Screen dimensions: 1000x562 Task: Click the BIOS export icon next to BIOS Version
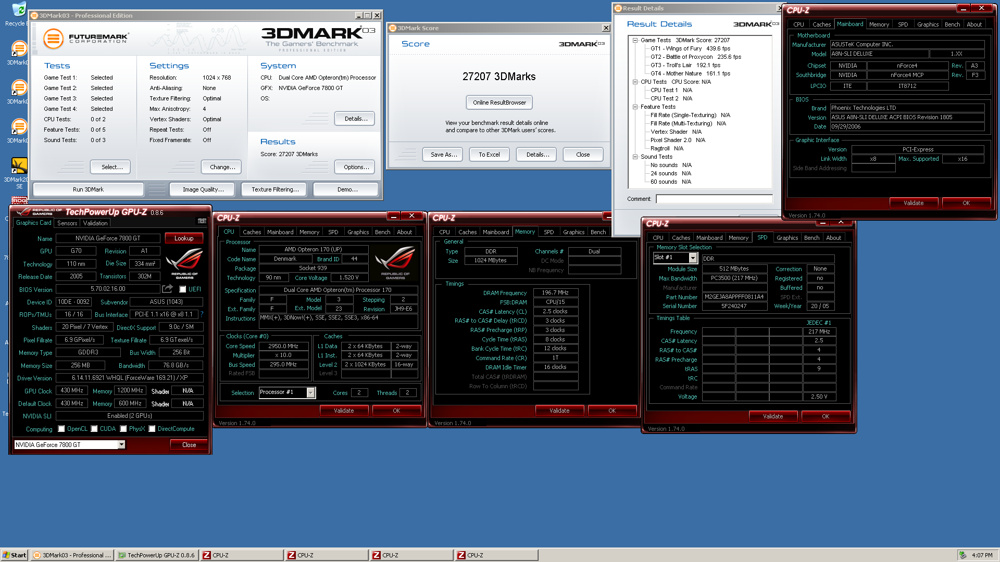click(x=168, y=289)
